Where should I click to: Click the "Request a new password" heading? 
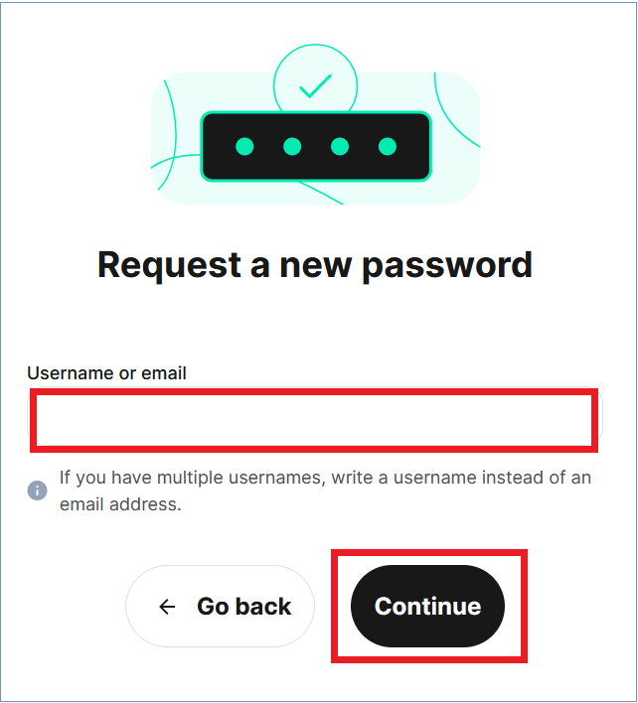(314, 265)
